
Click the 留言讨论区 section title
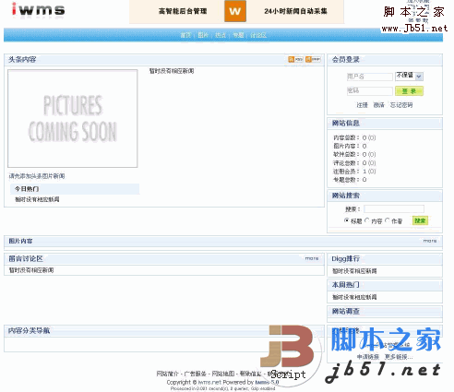point(26,258)
